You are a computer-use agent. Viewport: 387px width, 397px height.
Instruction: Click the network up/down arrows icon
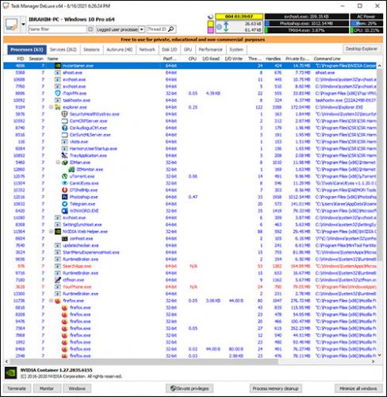(x=226, y=27)
